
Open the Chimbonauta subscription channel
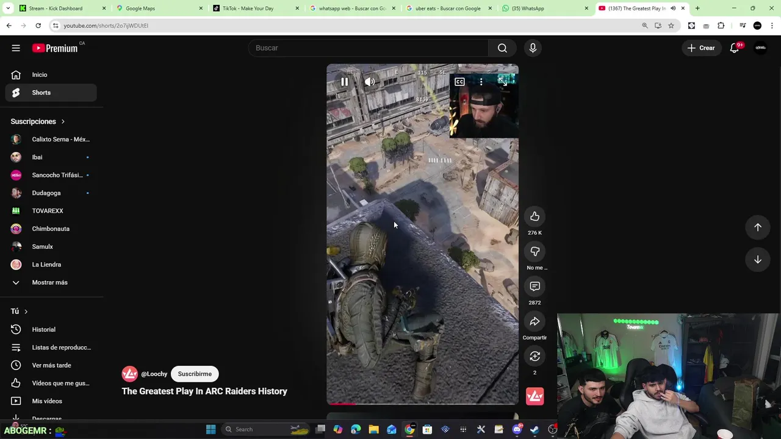(x=51, y=229)
